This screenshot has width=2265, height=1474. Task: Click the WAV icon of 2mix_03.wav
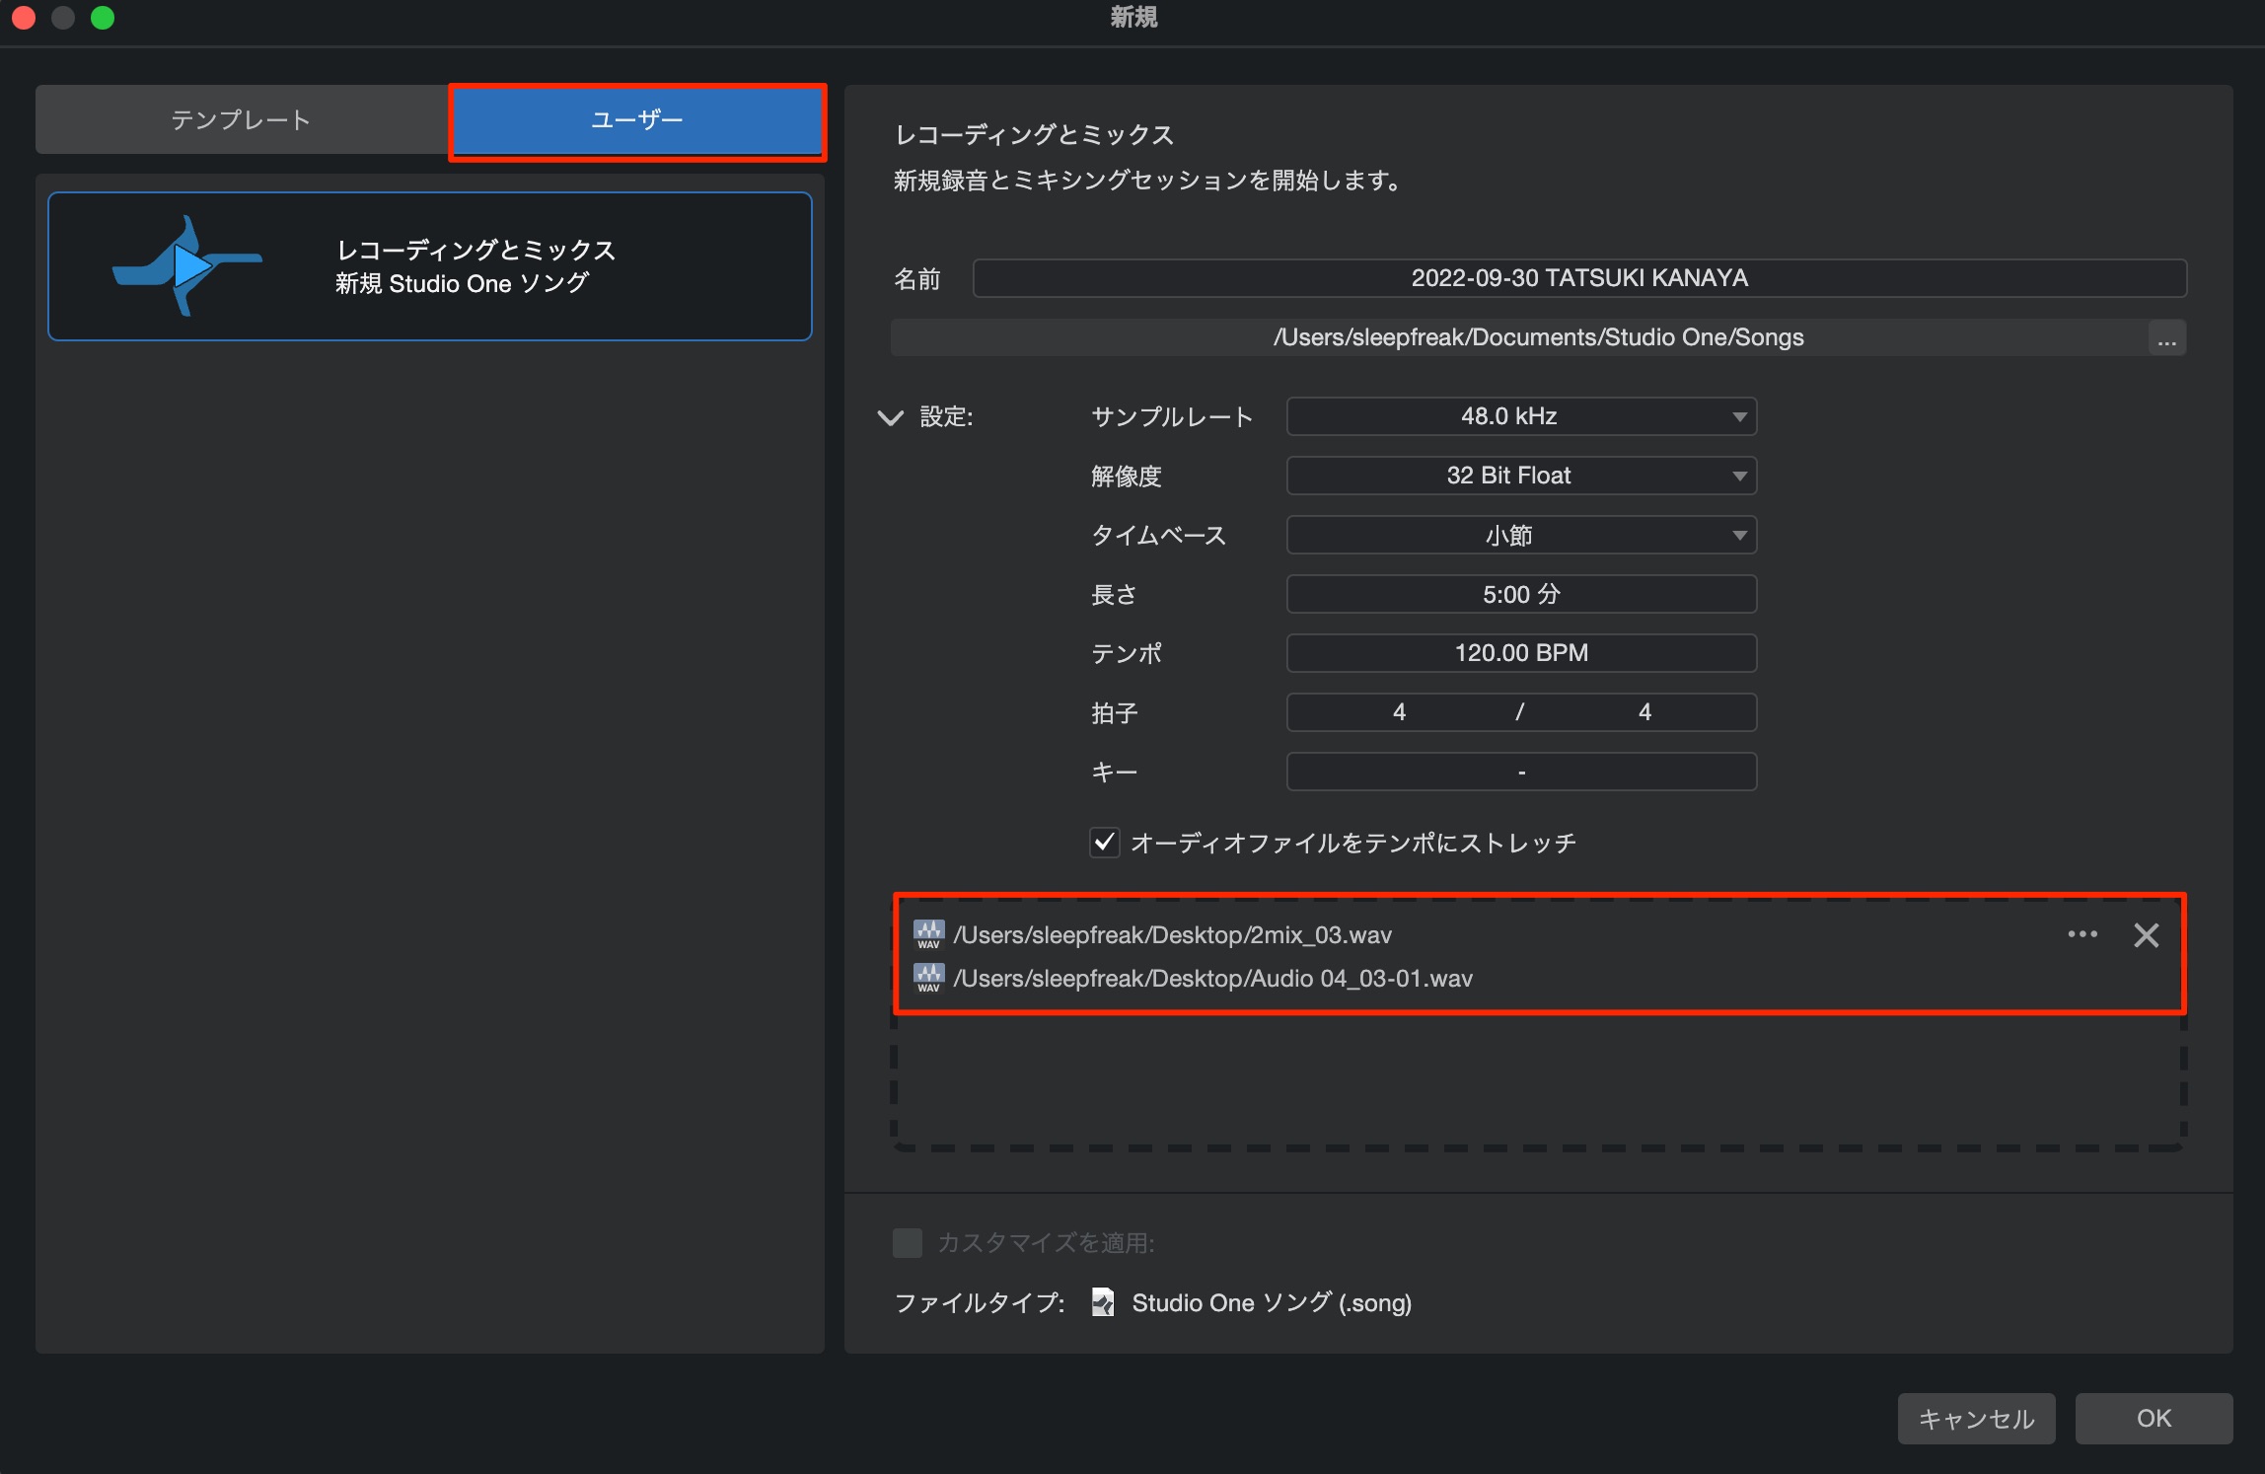point(928,934)
